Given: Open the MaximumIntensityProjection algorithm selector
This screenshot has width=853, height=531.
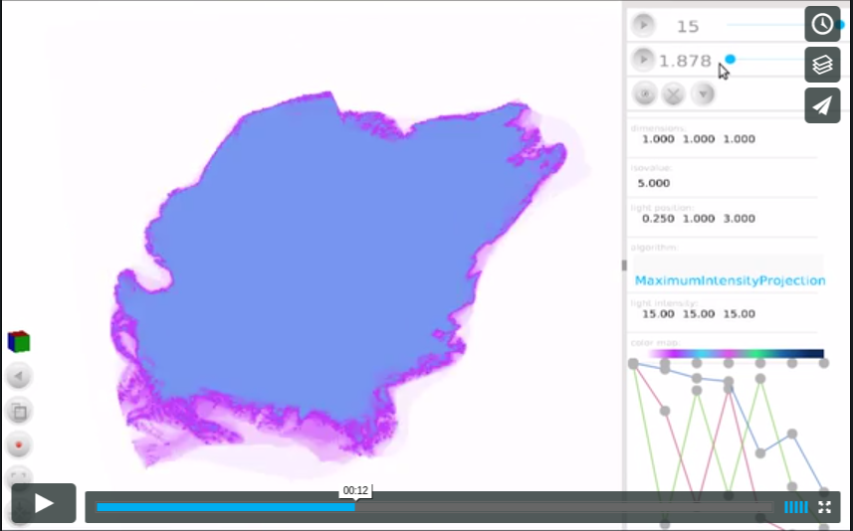Looking at the screenshot, I should pos(730,280).
